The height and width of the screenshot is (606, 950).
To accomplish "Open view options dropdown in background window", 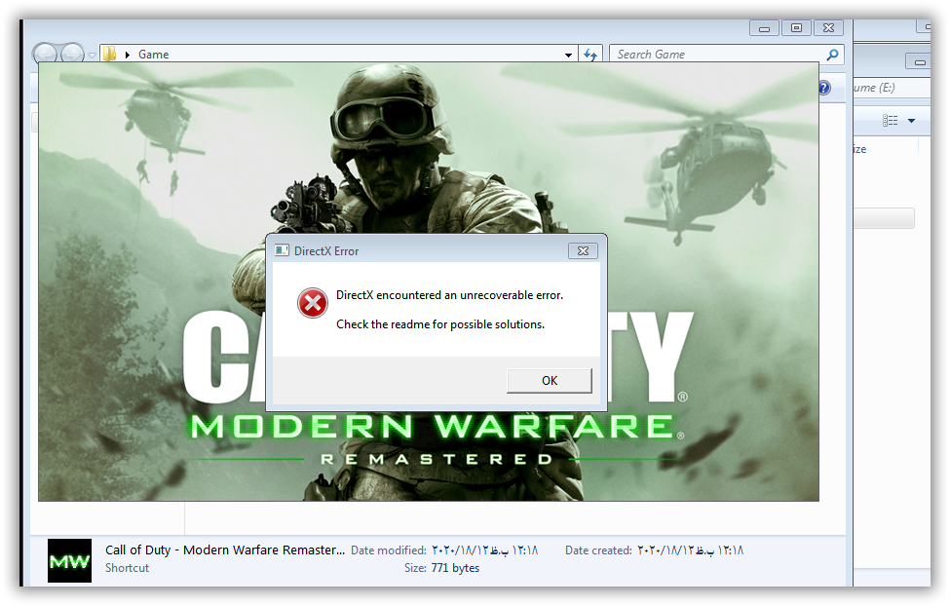I will [911, 121].
